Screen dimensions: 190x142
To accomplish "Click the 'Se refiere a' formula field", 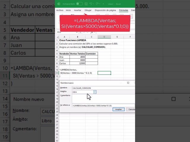I will pyautogui.click(x=103, y=106).
